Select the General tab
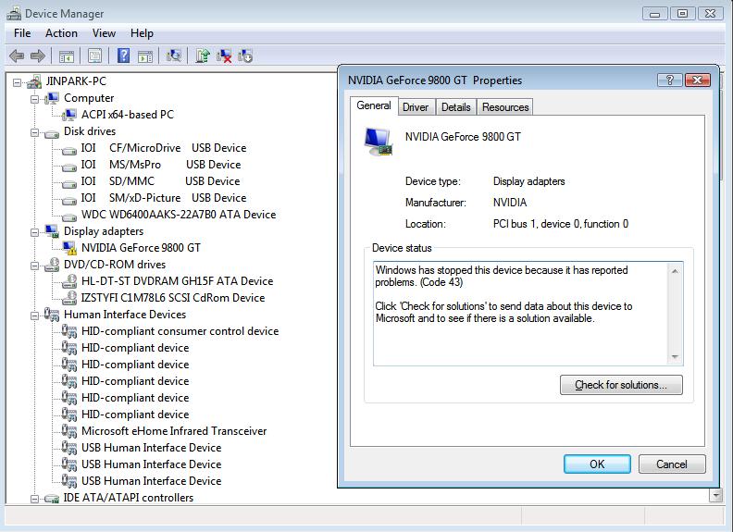 [x=374, y=105]
